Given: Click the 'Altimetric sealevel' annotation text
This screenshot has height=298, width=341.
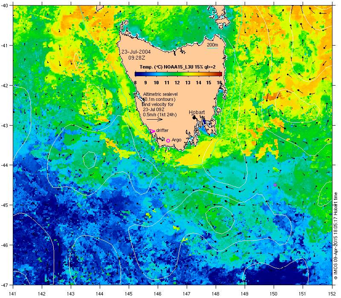Looking at the screenshot, I should click(x=160, y=94).
